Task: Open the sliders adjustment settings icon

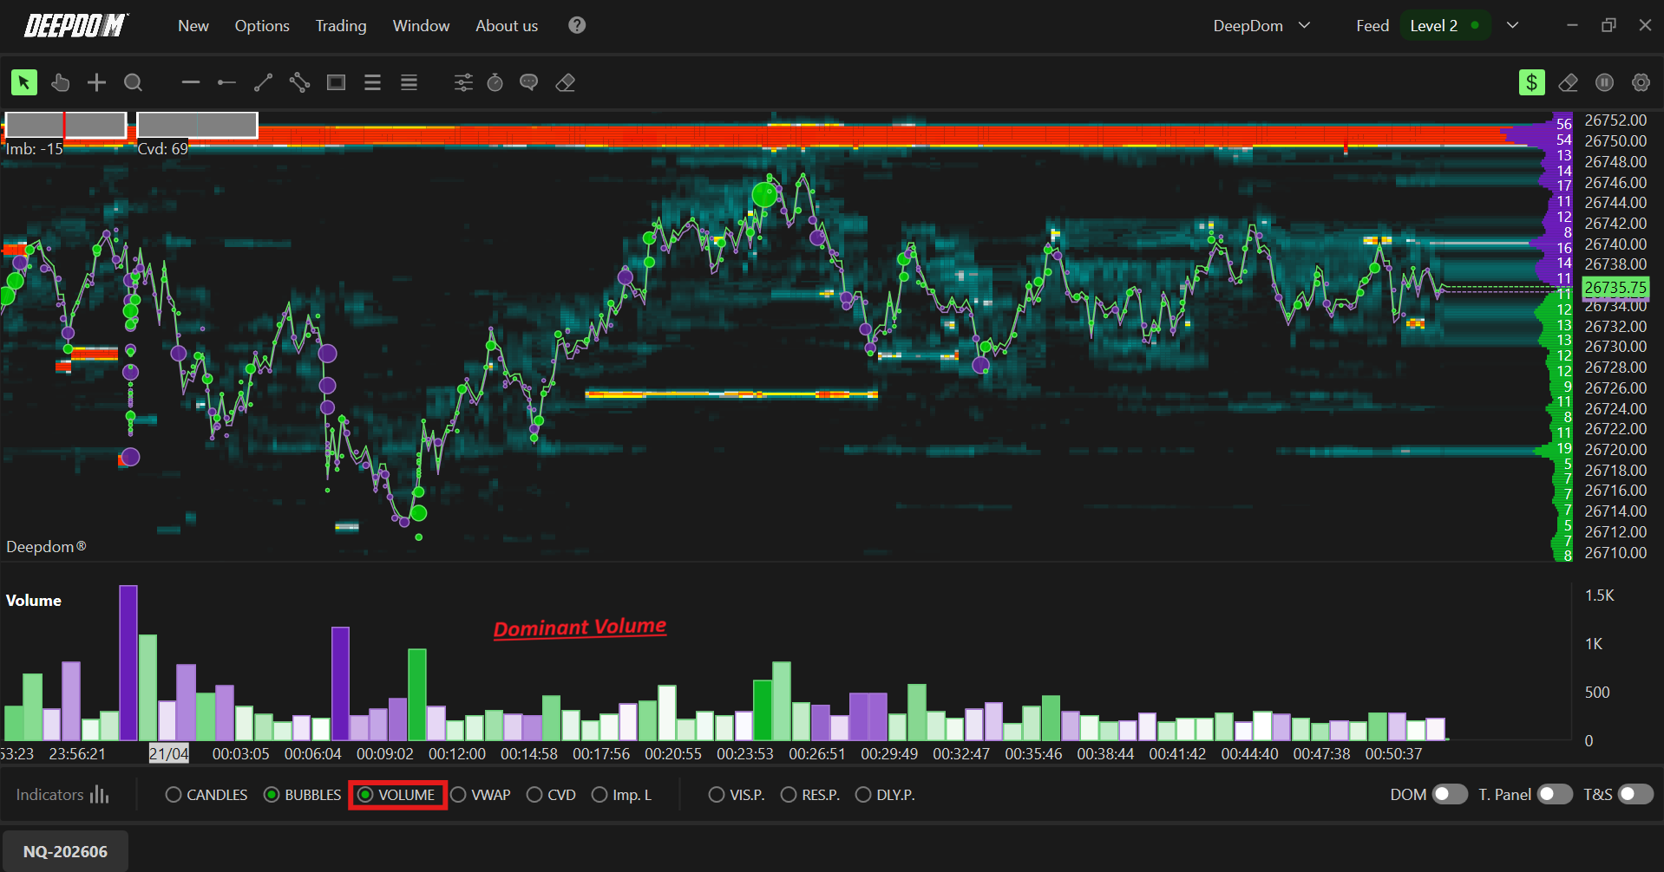Action: tap(463, 82)
